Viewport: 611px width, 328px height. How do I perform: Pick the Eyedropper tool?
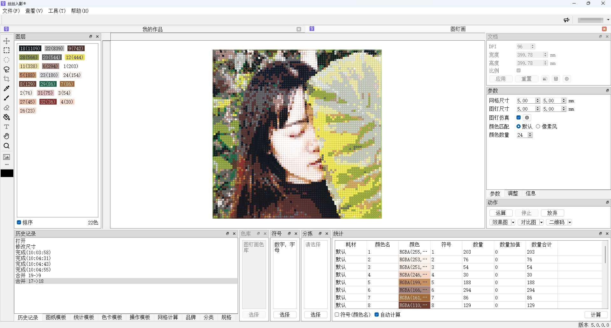(x=6, y=88)
